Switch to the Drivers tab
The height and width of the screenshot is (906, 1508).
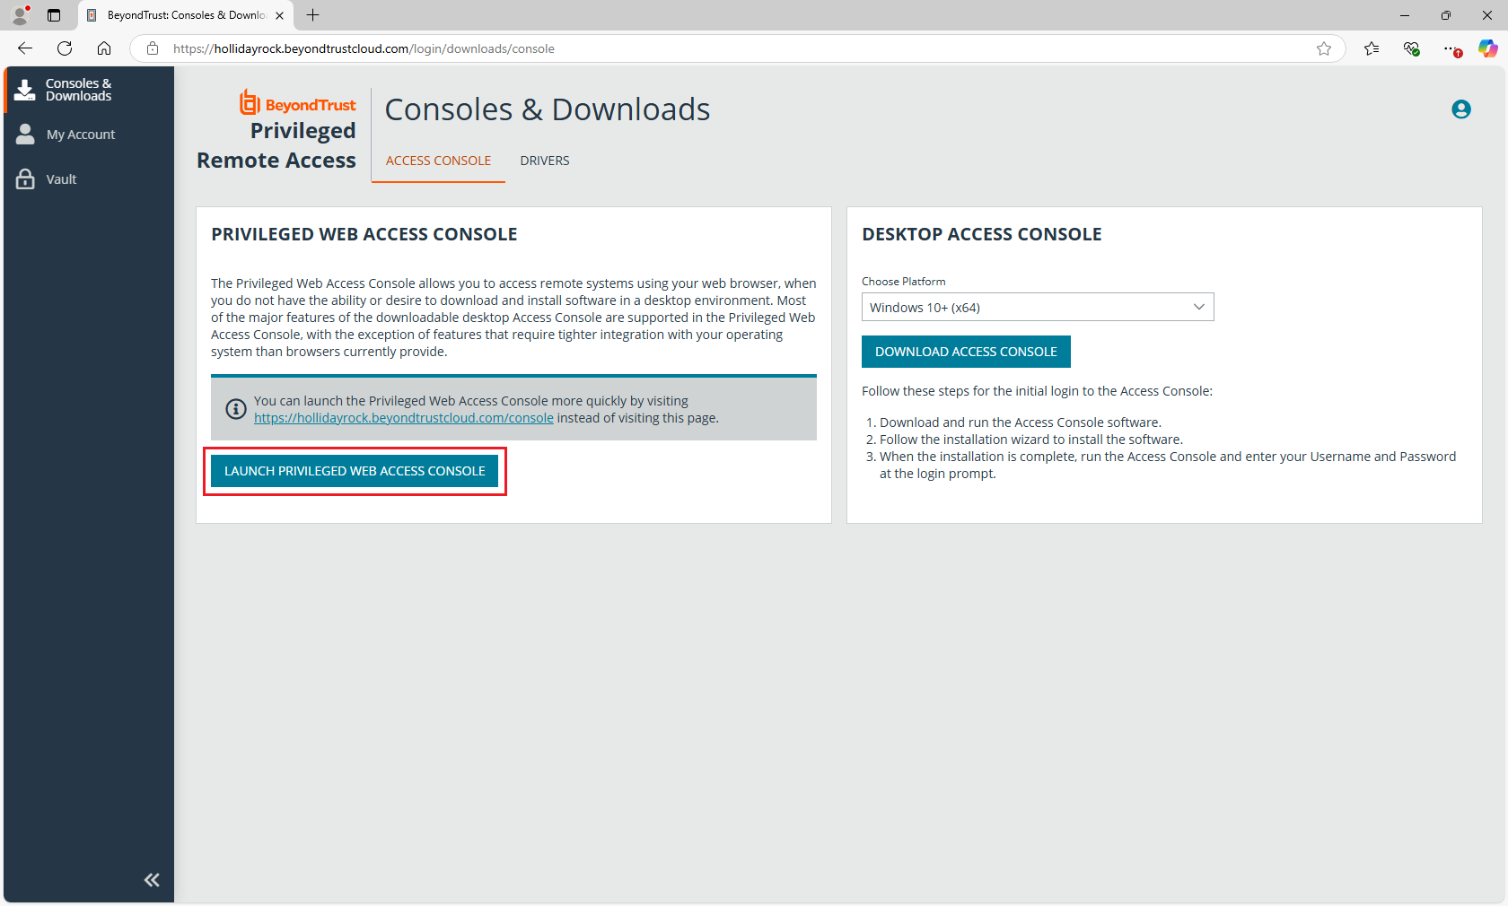pos(545,161)
